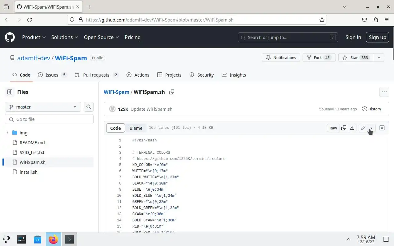
Task: Open star lists dropdown arrow
Action: click(x=379, y=58)
